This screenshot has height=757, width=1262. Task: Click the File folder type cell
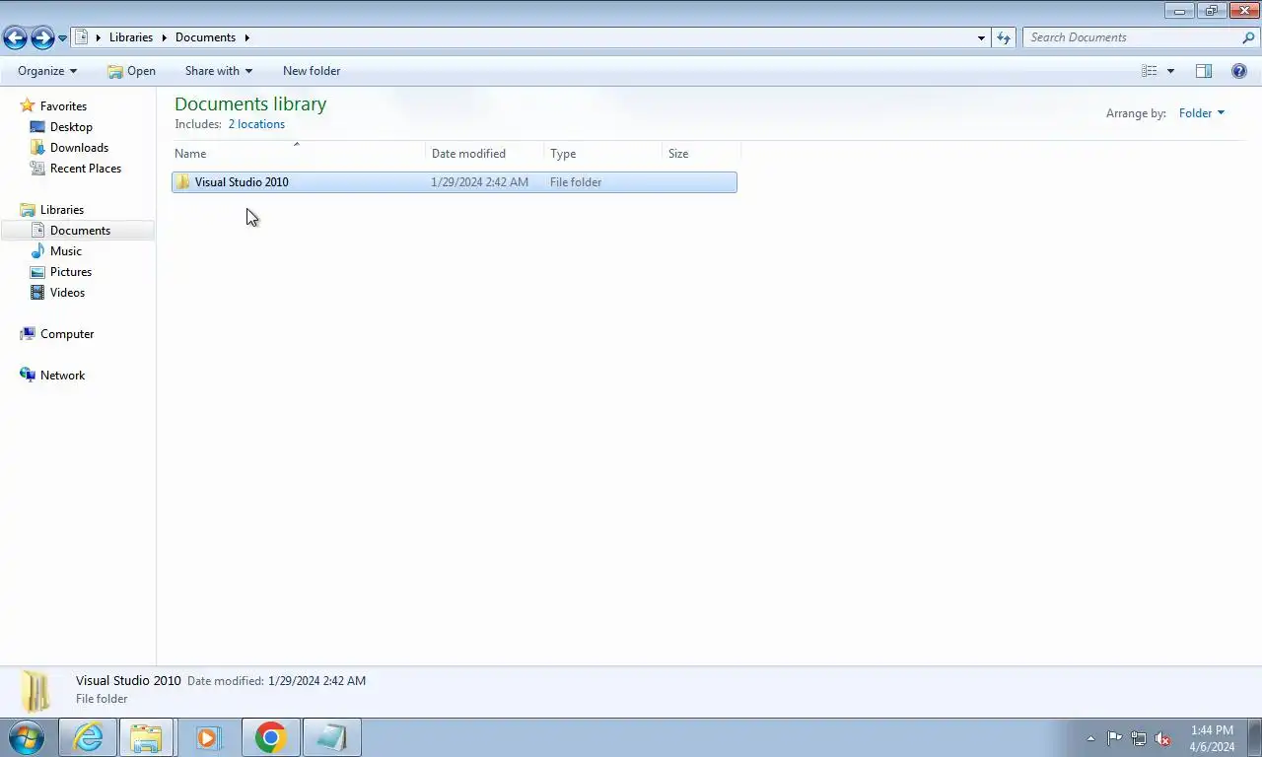click(x=576, y=182)
